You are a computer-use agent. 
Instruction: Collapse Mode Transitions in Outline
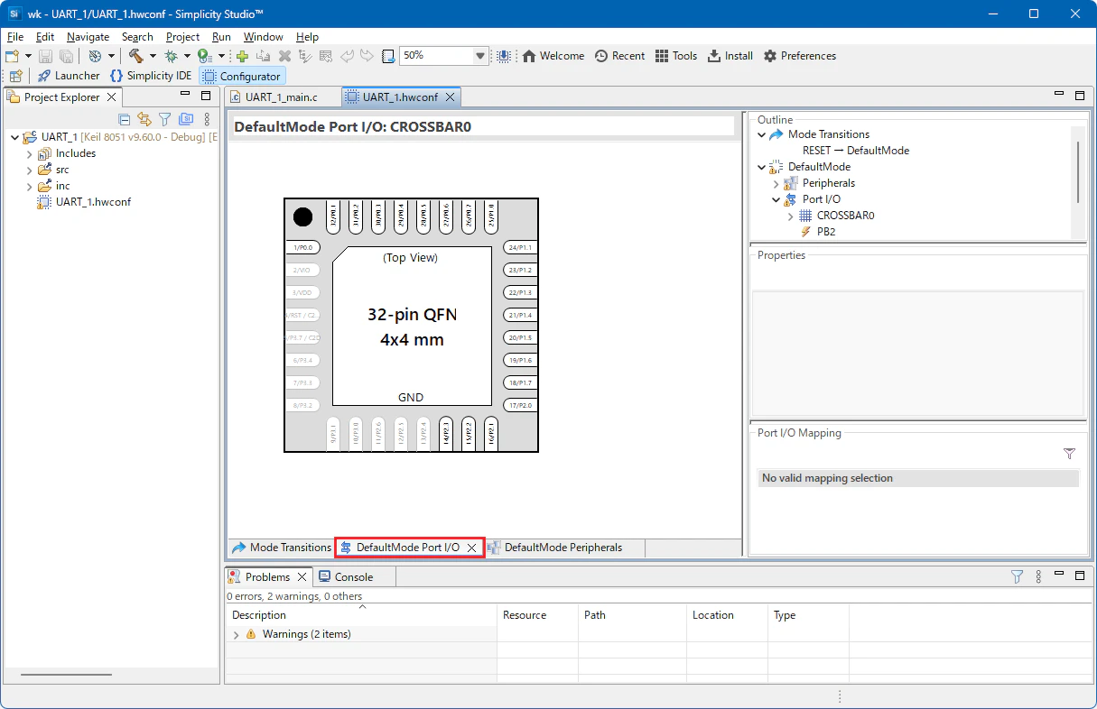[762, 134]
